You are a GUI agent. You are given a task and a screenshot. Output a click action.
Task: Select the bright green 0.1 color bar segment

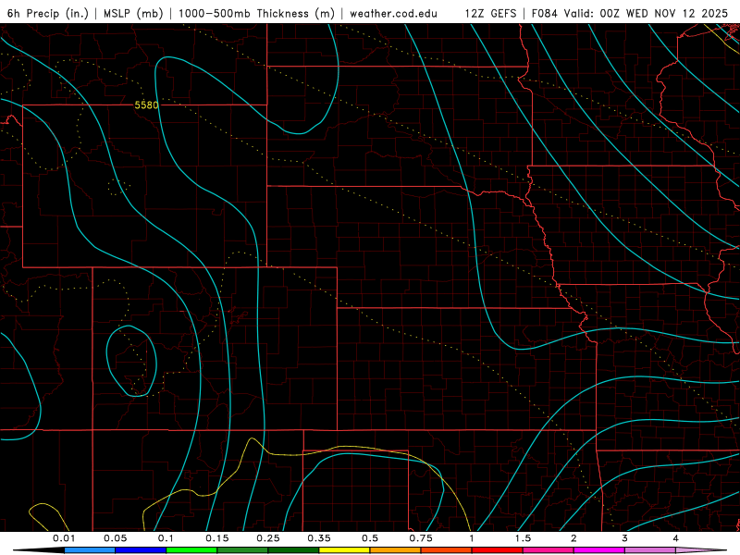click(x=191, y=550)
